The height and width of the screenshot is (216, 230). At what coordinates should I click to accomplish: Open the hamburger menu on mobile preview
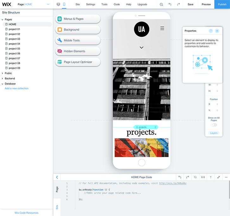tap(162, 28)
